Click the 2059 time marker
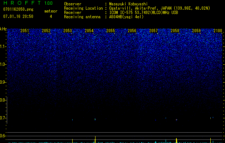This screenshot has width=225, height=143. 196,31
